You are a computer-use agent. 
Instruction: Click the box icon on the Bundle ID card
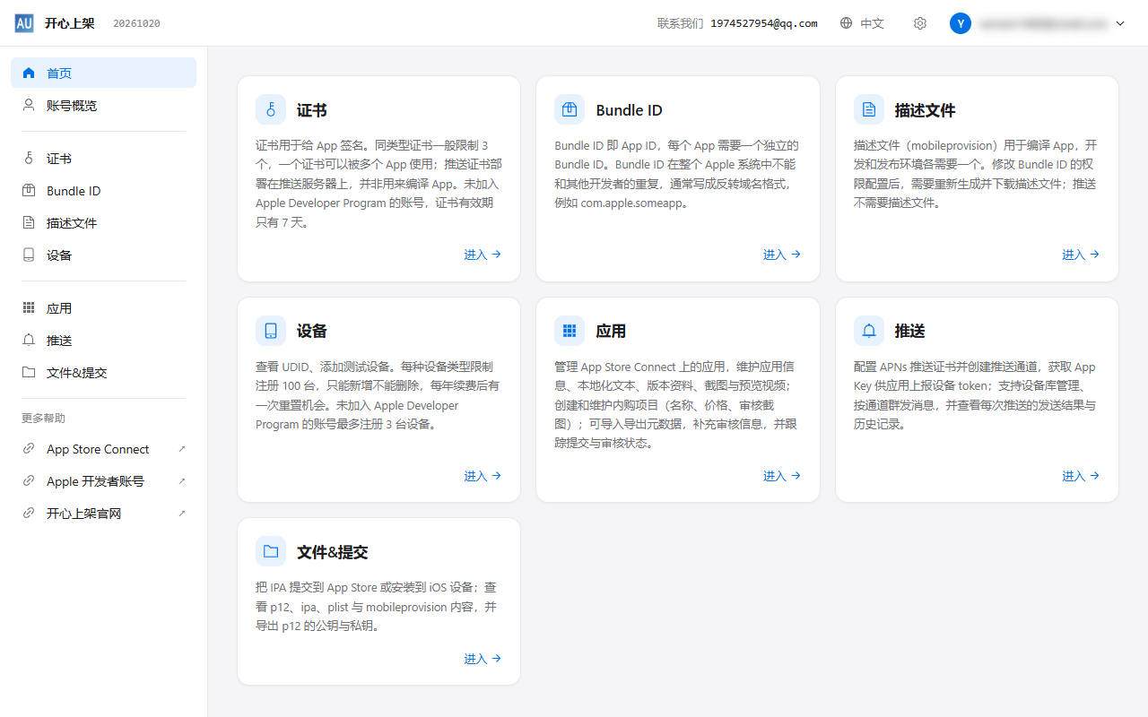click(570, 110)
